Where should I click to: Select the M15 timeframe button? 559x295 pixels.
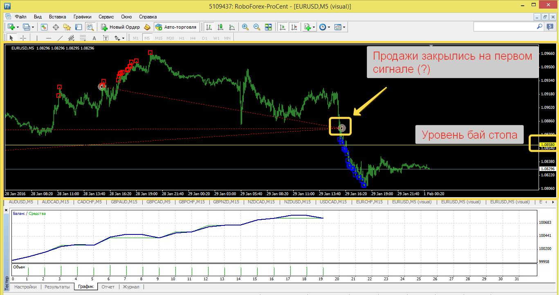tap(159, 38)
